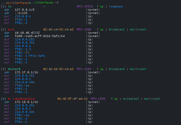The height and width of the screenshot is (125, 181).
Task: Select MAC address '02:42:c4:92:c4:a3'
Action: [58, 29]
